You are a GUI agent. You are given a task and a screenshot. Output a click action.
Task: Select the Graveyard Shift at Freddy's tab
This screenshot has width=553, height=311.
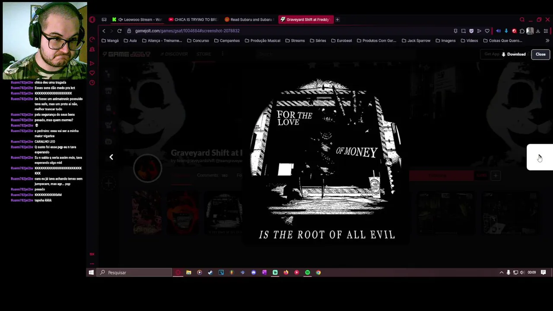(x=305, y=19)
